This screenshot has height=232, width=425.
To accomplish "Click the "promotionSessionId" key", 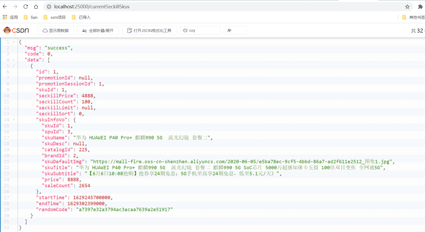I will pos(65,84).
